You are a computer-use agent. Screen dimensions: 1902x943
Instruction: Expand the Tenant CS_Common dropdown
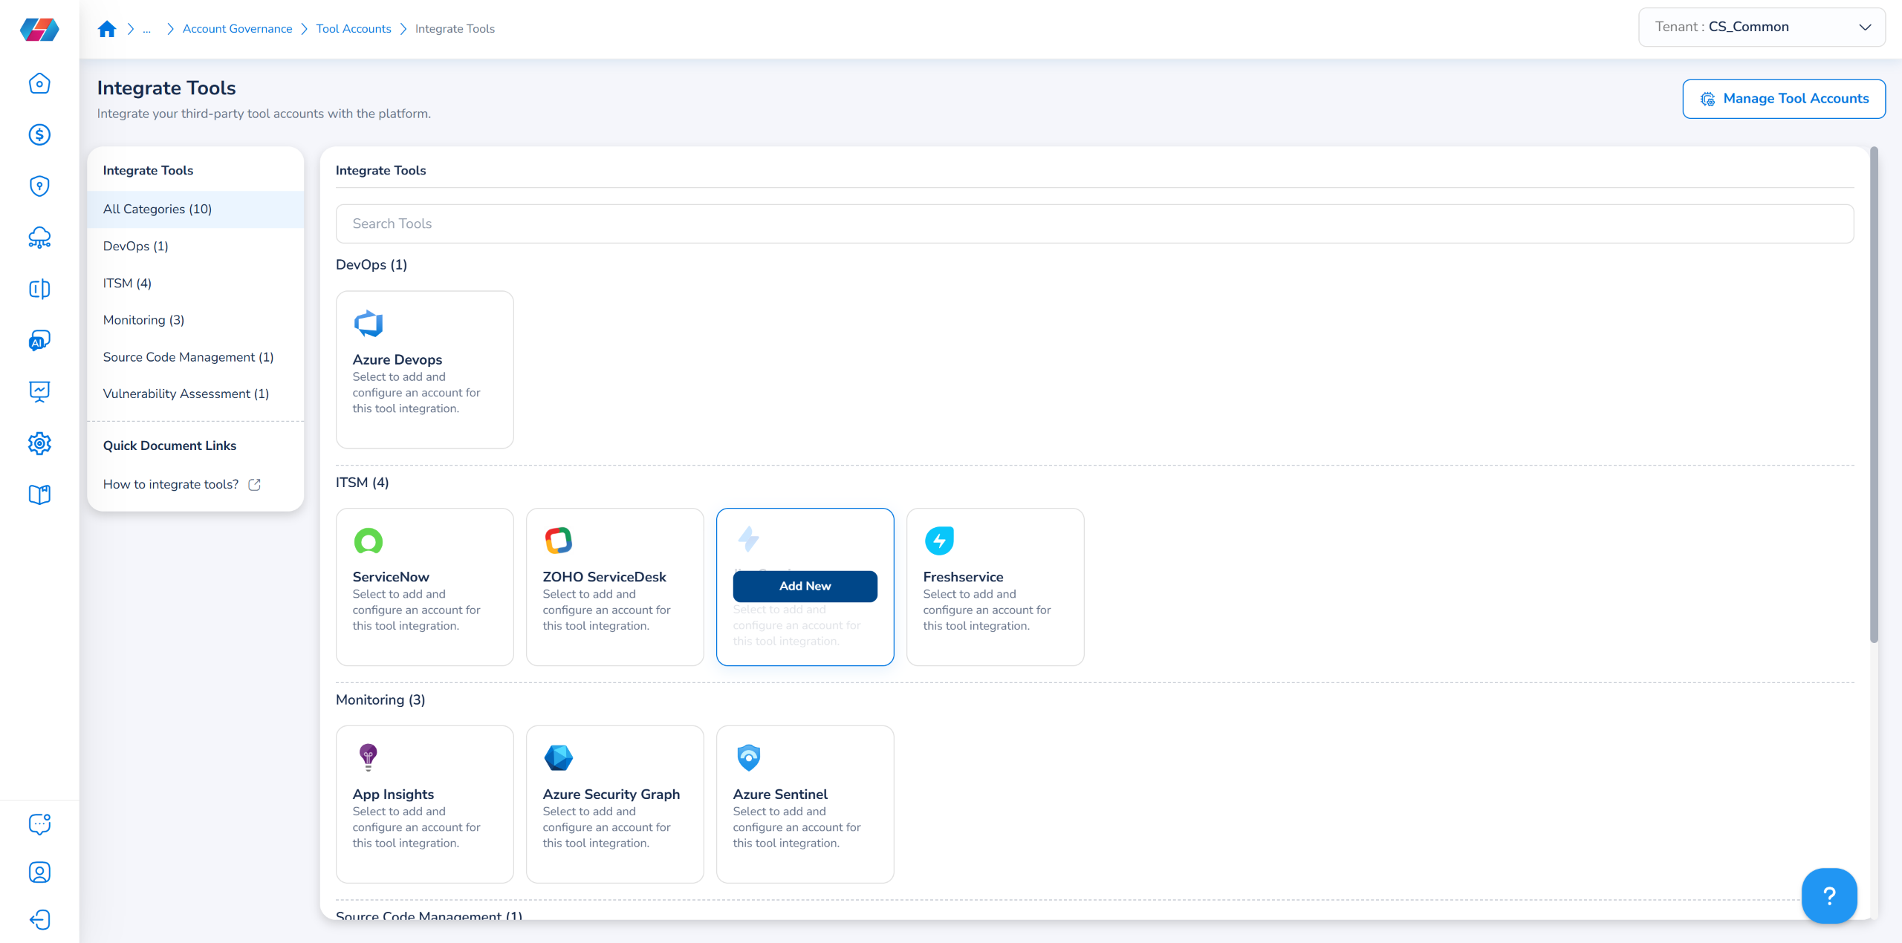tap(1761, 27)
